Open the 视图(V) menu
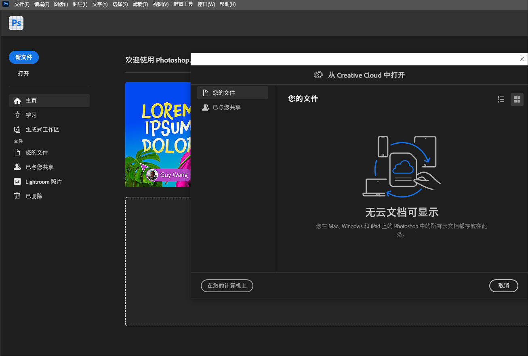This screenshot has height=356, width=528. tap(161, 4)
